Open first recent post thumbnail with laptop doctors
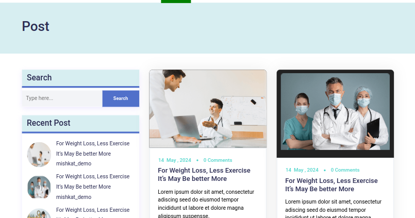This screenshot has width=415, height=218. tap(39, 155)
